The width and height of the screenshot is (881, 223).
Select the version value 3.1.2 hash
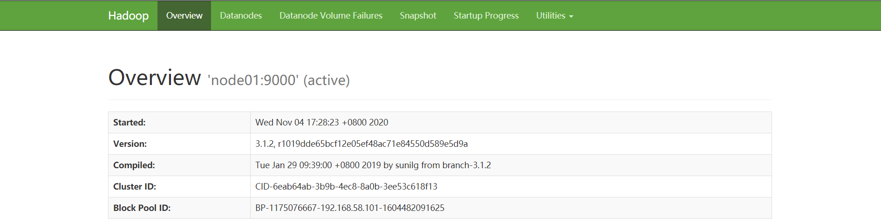tap(362, 144)
